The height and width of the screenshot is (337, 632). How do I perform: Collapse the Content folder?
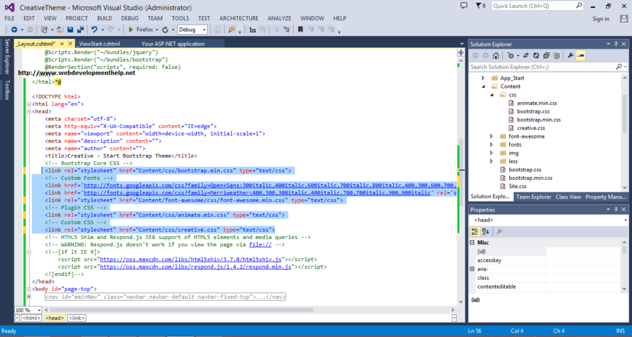coord(483,86)
